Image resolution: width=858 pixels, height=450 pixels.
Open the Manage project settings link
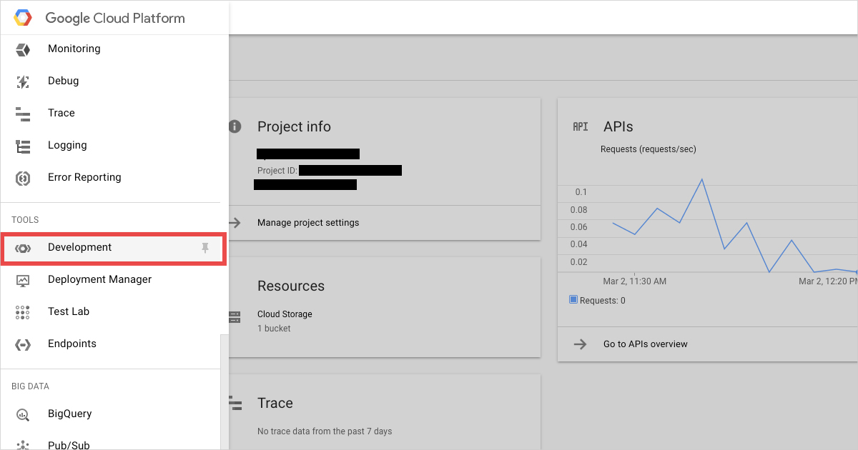[308, 223]
